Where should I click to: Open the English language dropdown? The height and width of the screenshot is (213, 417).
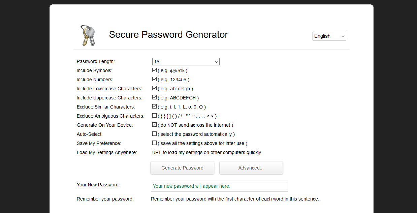pos(329,36)
